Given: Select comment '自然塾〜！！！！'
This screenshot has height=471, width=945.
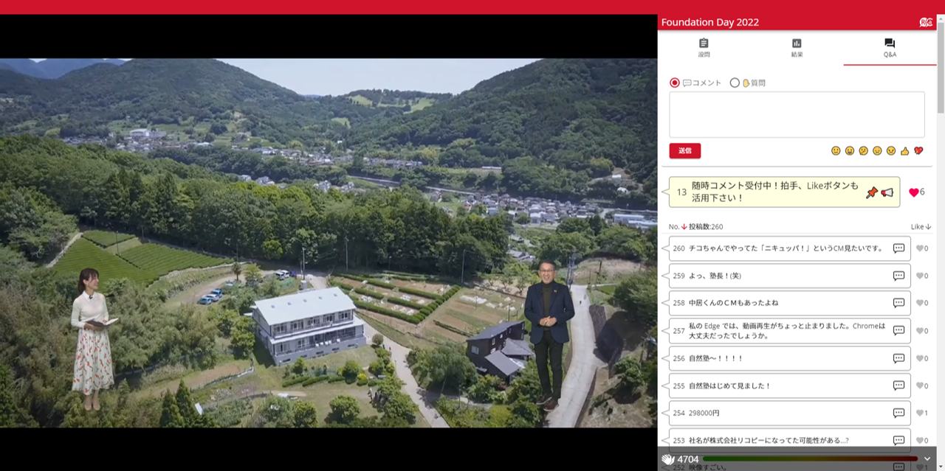Looking at the screenshot, I should [x=716, y=358].
